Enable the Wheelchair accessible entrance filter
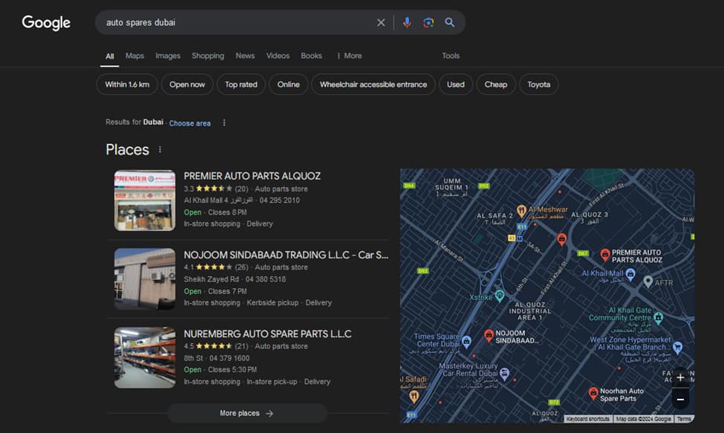724x433 pixels. click(373, 84)
